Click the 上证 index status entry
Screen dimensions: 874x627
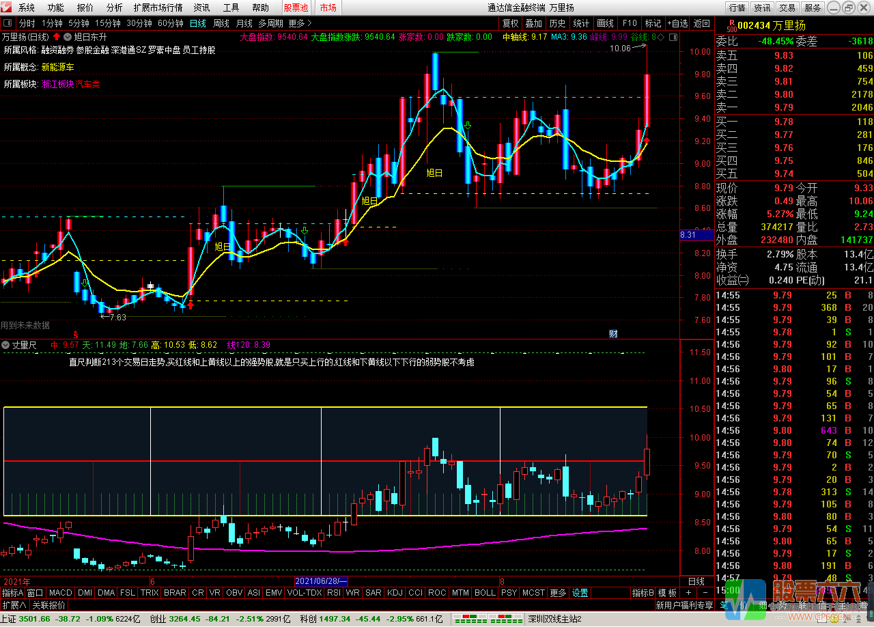[72, 619]
